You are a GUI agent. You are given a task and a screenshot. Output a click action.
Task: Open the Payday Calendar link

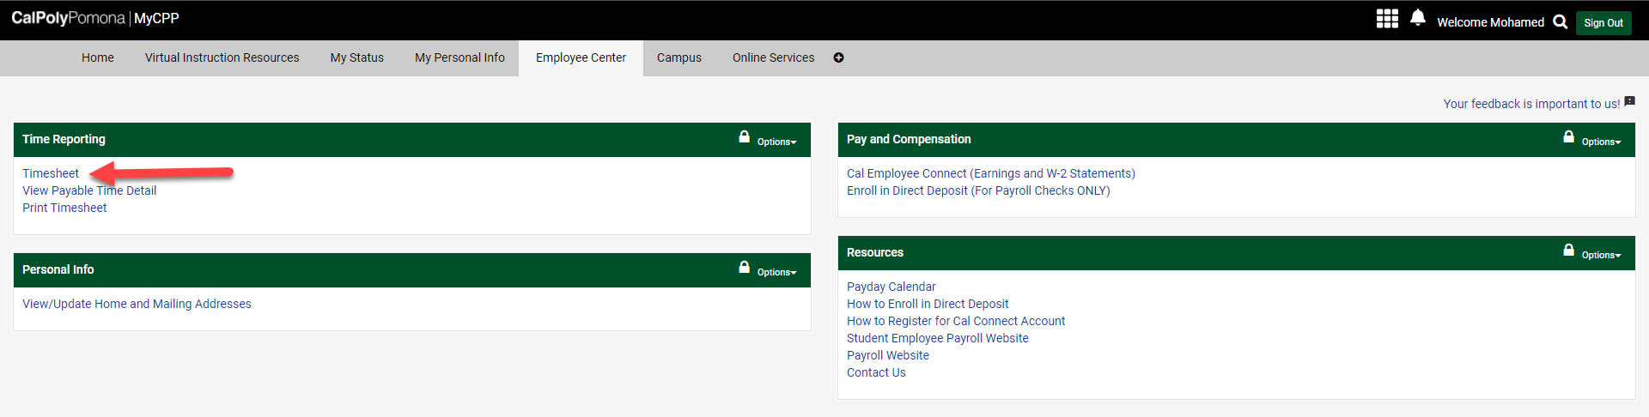tap(891, 287)
